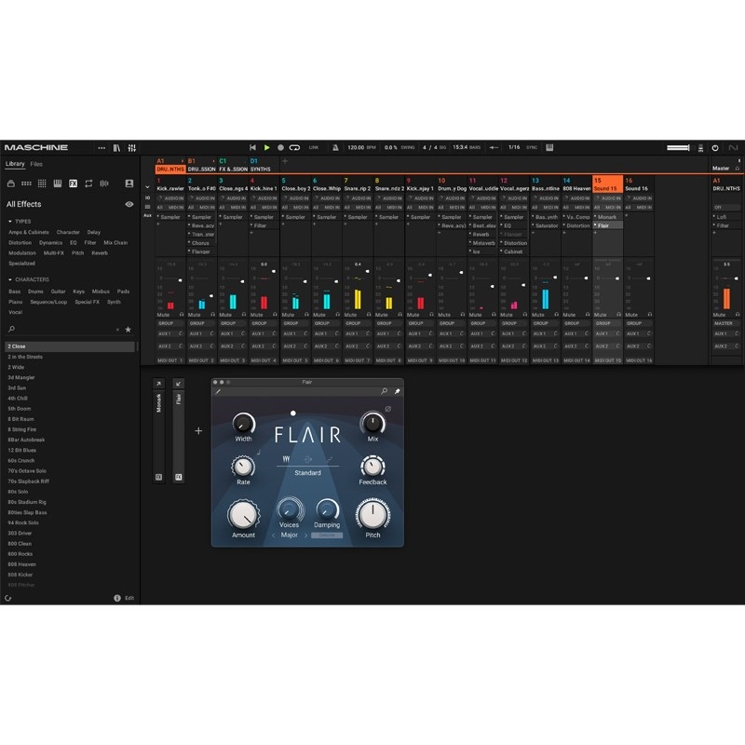Filter by Reverb type tag
This screenshot has height=745, width=745.
coord(100,252)
